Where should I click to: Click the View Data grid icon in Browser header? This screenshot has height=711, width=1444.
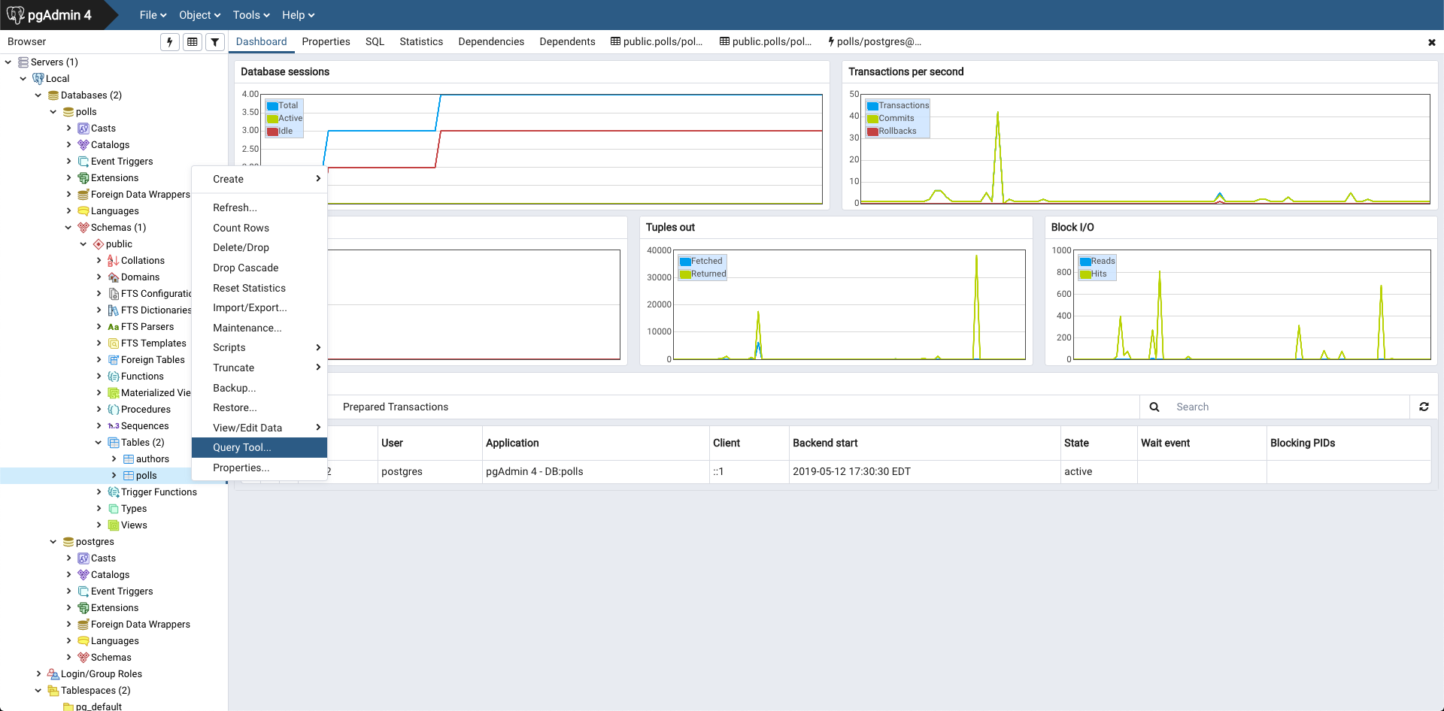tap(193, 42)
